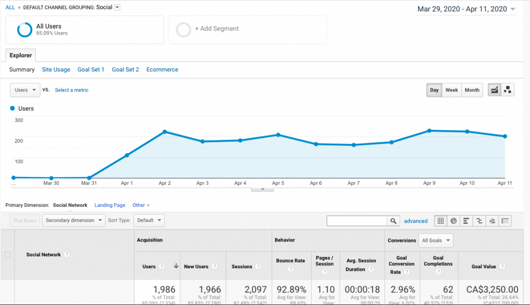Click Select a metric link
This screenshot has width=530, height=305.
(71, 90)
